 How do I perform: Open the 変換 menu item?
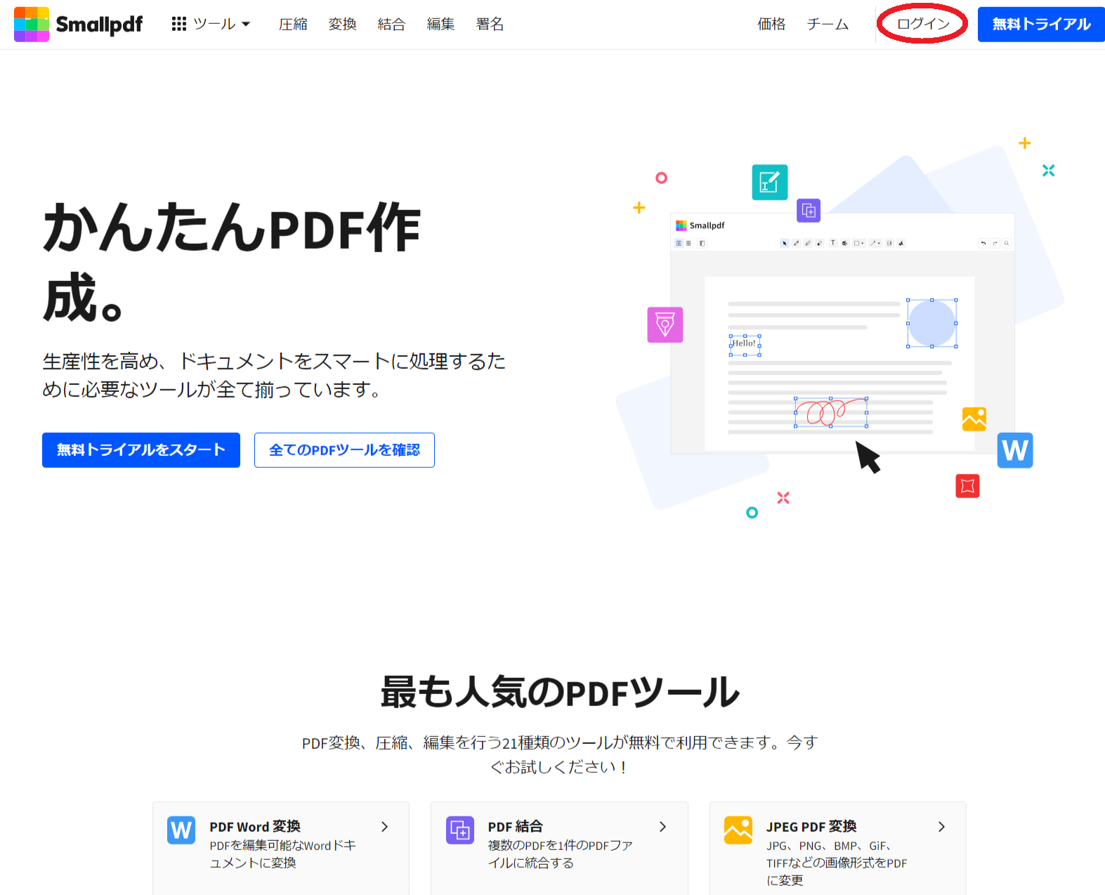pyautogui.click(x=342, y=24)
